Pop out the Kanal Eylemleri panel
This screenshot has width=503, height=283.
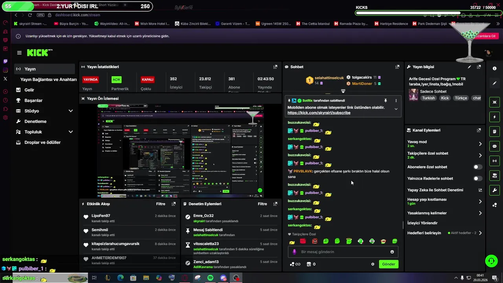[x=479, y=130]
